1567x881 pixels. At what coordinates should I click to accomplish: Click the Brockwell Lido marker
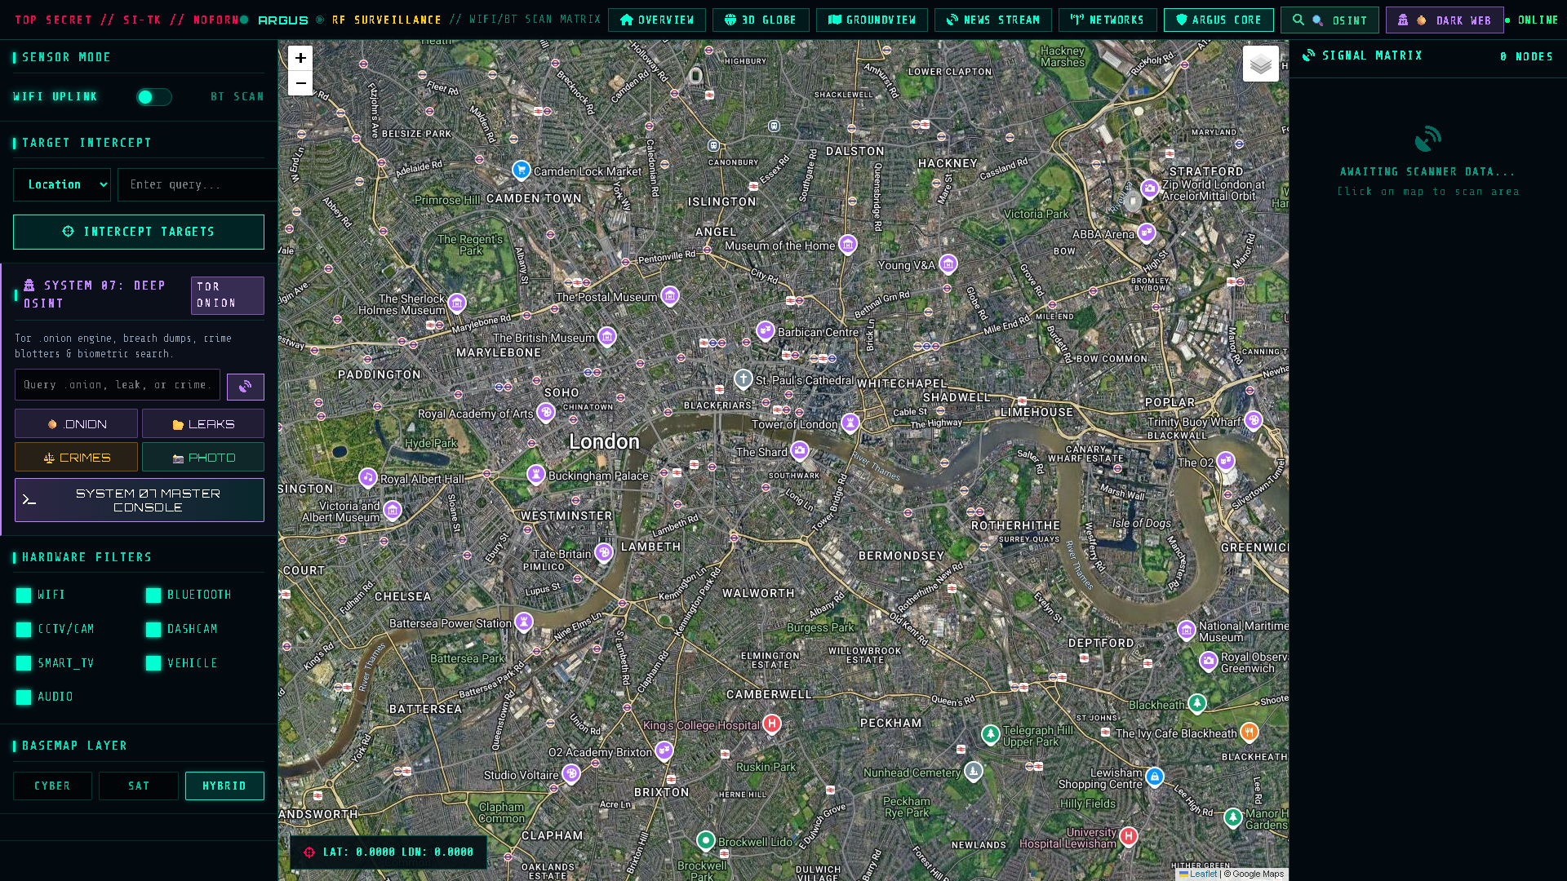click(x=706, y=840)
